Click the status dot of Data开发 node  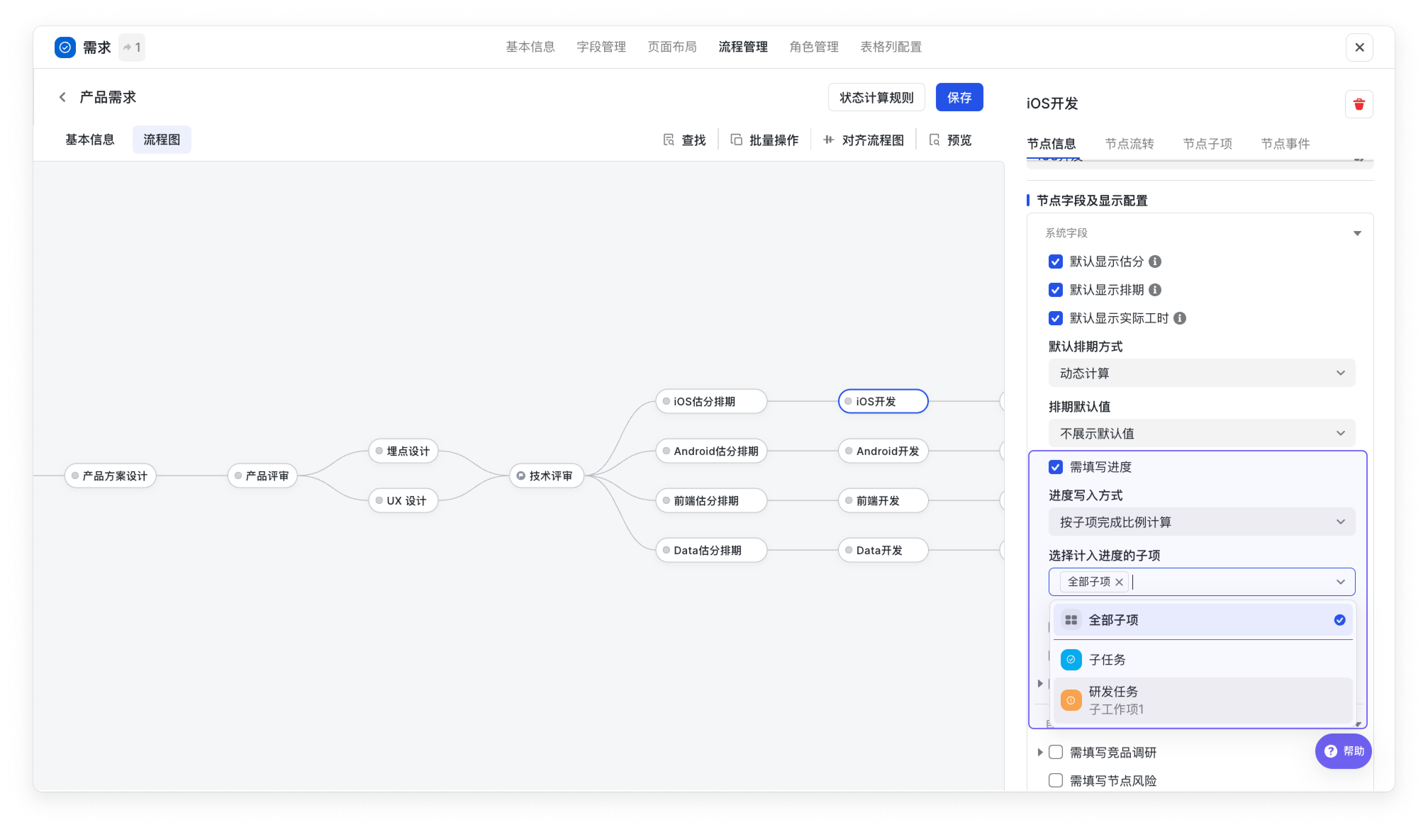(x=849, y=550)
